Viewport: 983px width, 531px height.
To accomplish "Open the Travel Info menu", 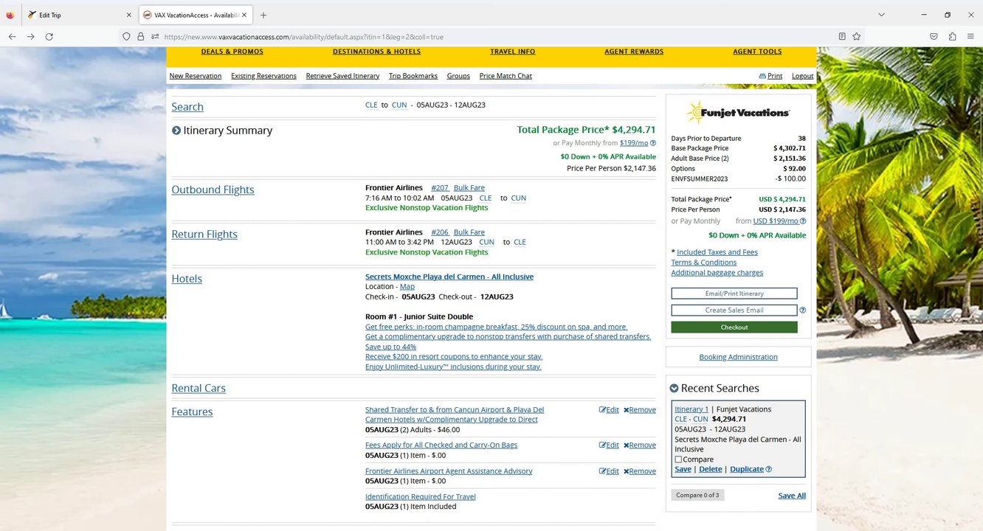I will click(x=513, y=52).
